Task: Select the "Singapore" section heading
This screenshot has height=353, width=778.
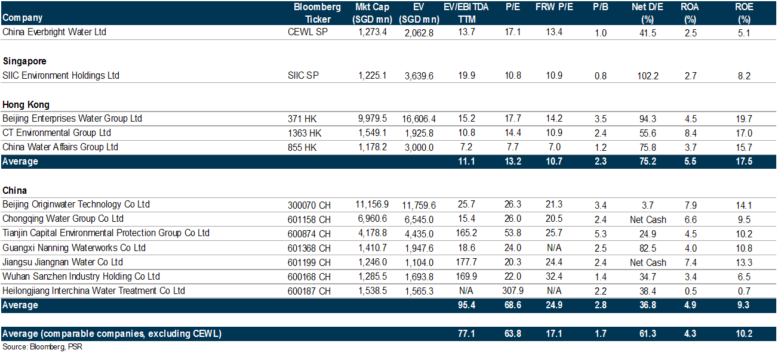Action: click(24, 61)
